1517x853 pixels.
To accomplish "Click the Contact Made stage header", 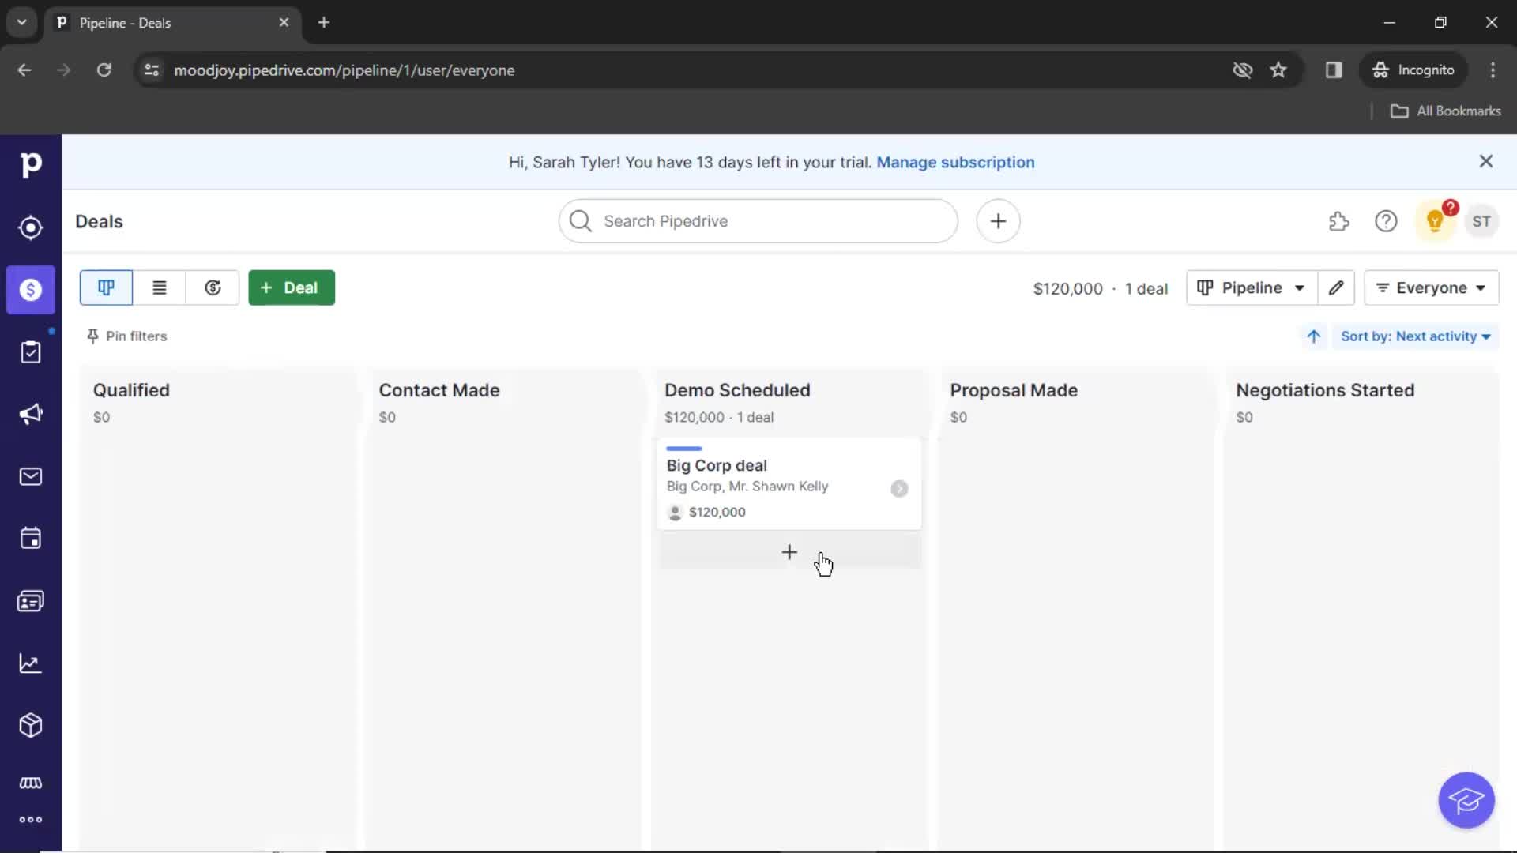I will pos(439,390).
